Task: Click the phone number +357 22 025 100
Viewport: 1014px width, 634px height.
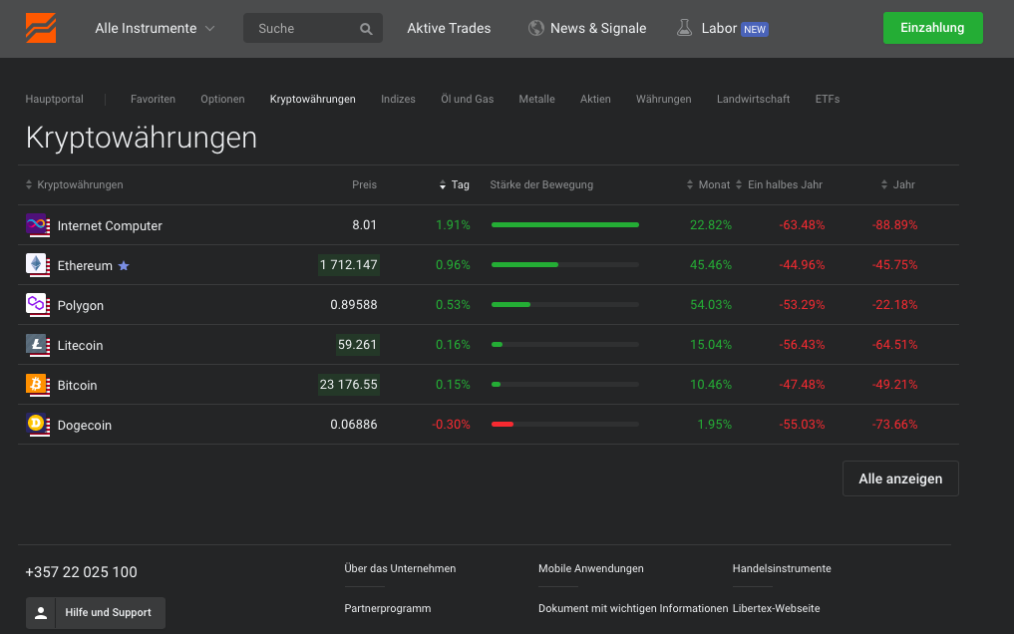Action: (x=81, y=572)
